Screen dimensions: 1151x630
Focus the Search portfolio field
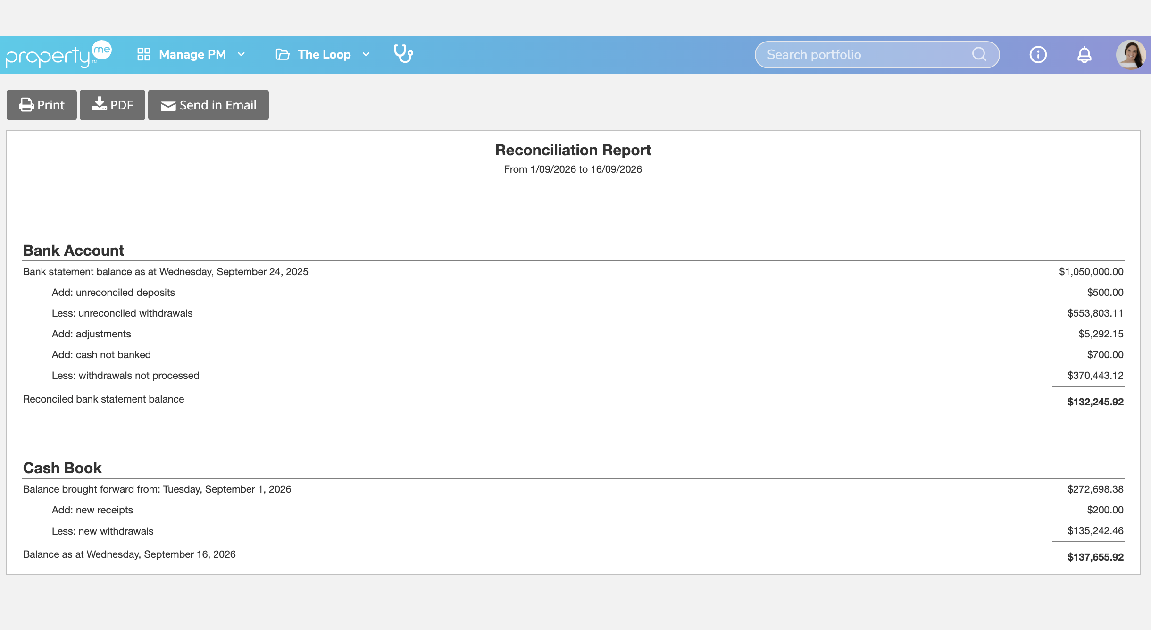pyautogui.click(x=877, y=55)
